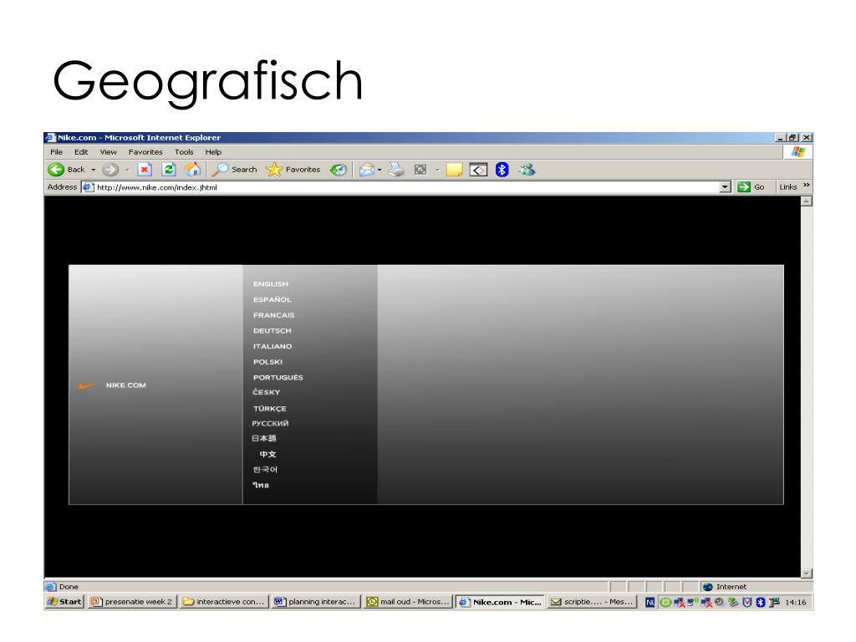Click the grey square toolbar icon
The width and height of the screenshot is (856, 642).
tap(420, 170)
